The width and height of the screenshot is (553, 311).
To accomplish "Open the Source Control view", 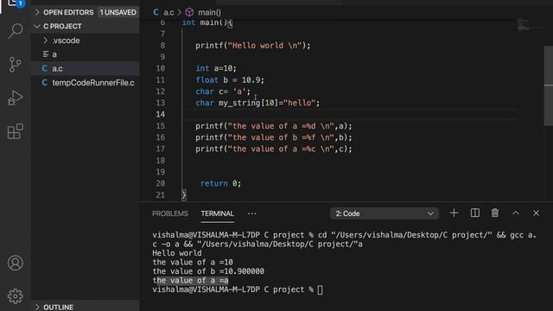I will pos(15,65).
